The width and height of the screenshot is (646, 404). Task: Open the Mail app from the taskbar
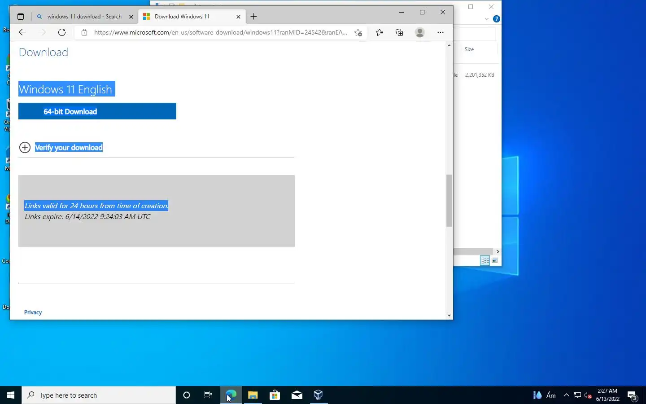click(297, 395)
